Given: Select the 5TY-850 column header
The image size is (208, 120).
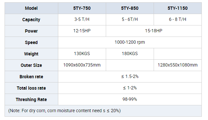Looking at the screenshot, I should click(130, 8).
